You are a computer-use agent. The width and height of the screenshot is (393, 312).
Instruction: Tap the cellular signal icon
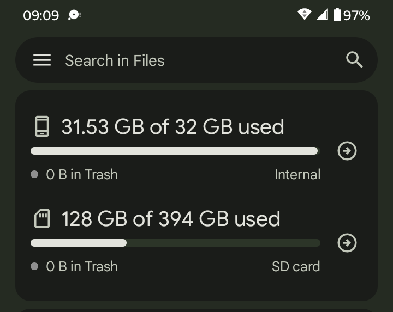pos(322,15)
